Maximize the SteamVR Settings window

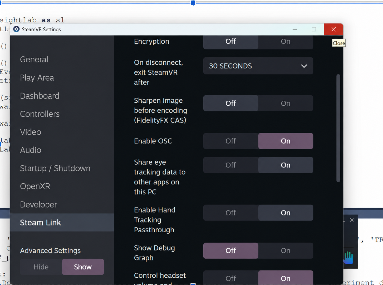coord(314,29)
